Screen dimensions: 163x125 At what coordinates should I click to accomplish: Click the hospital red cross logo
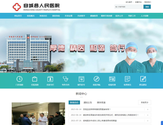[17, 7]
